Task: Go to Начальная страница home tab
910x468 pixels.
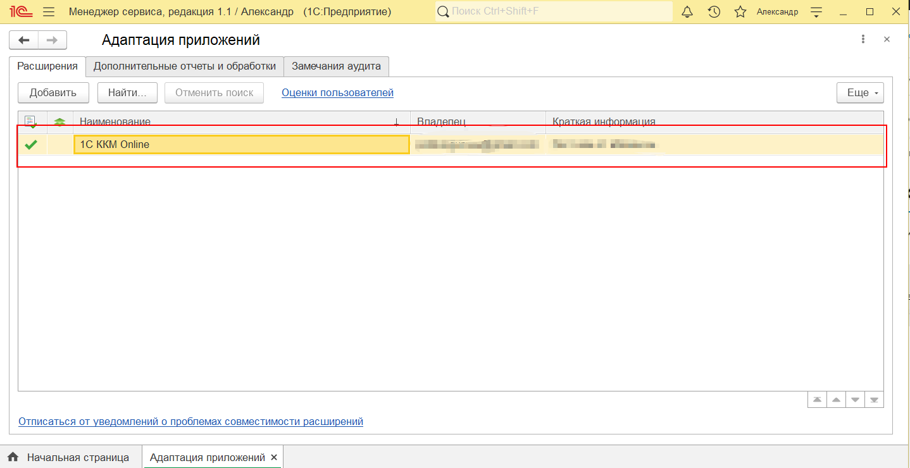Action: point(70,457)
